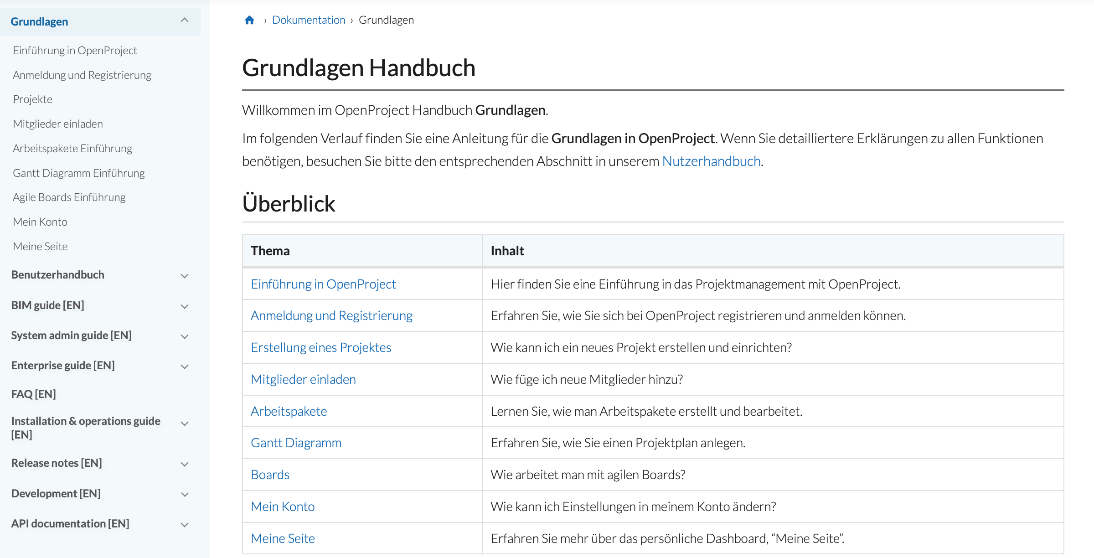Open Arbeitspakete link in table
1094x558 pixels.
pyautogui.click(x=289, y=411)
